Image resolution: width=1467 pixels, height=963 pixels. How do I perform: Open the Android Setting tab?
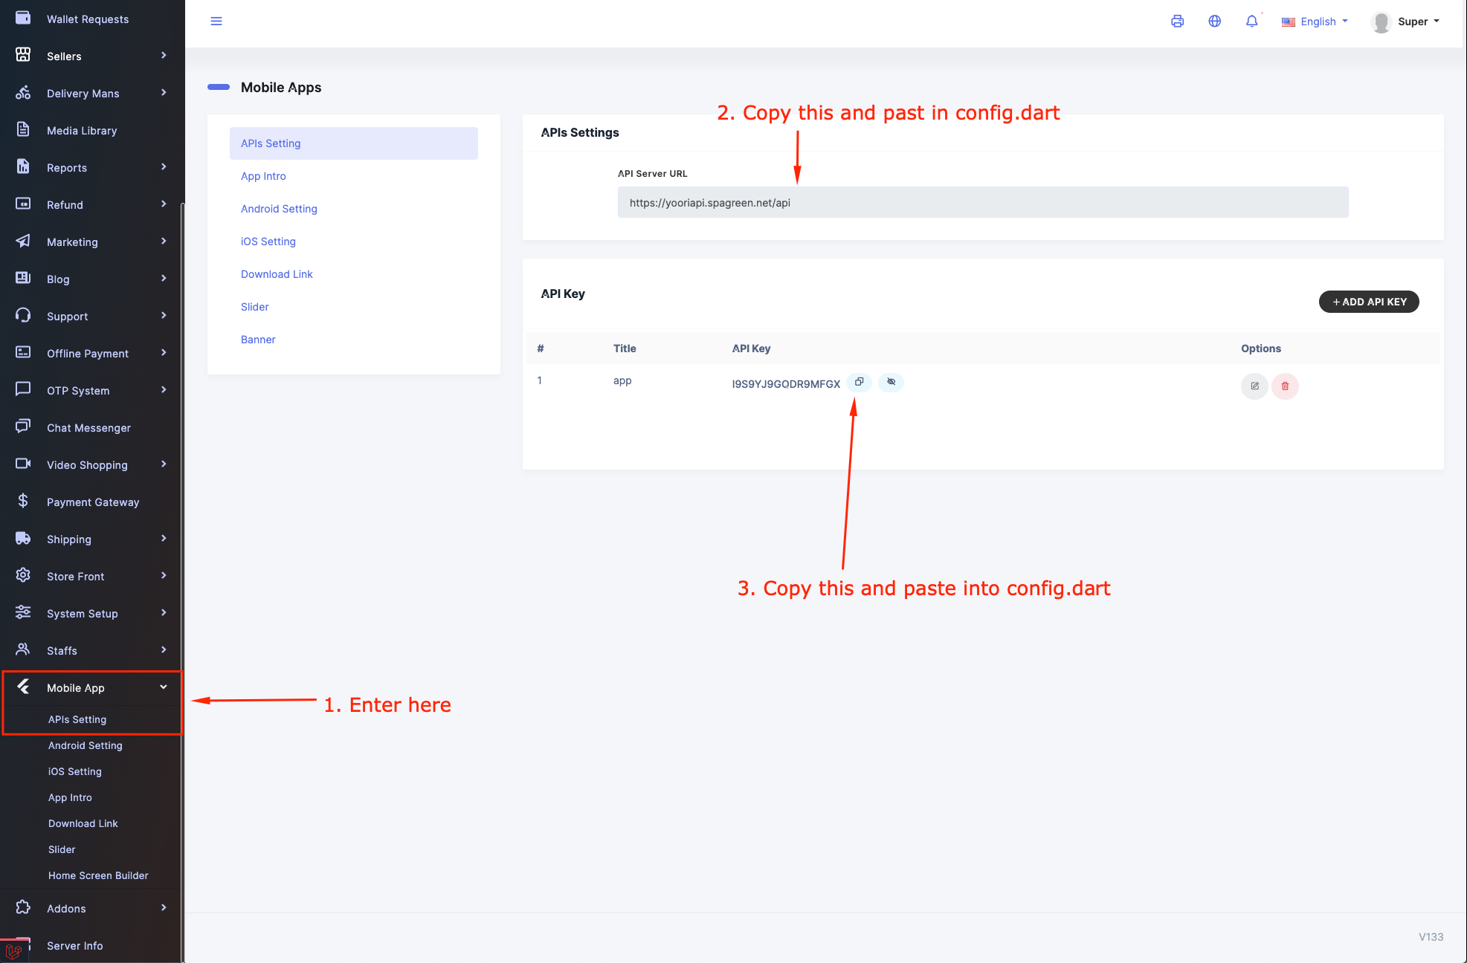pyautogui.click(x=279, y=209)
